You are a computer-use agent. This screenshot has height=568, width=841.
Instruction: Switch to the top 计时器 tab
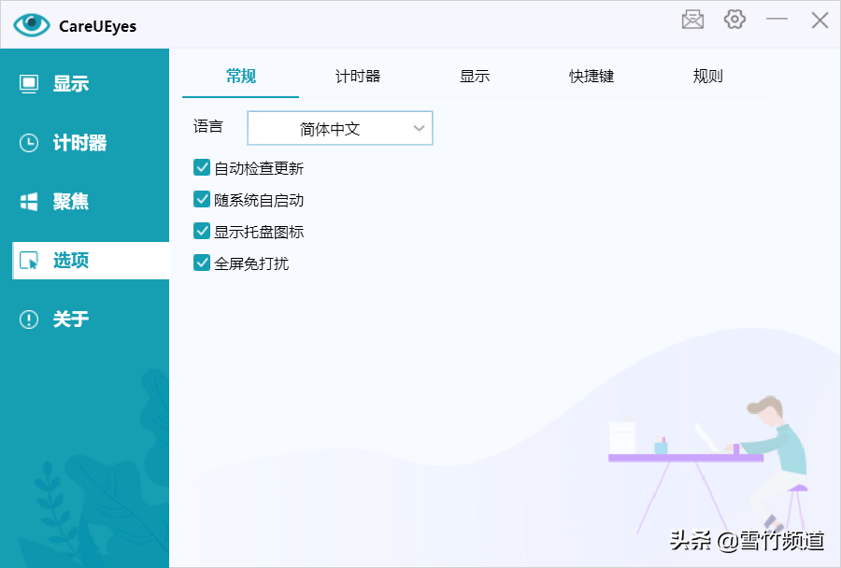coord(358,77)
